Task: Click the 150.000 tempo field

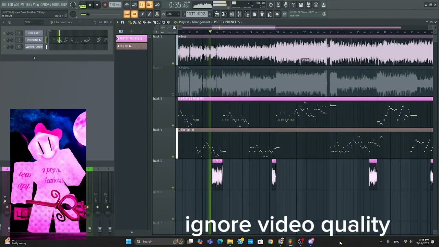Action: pos(115,5)
